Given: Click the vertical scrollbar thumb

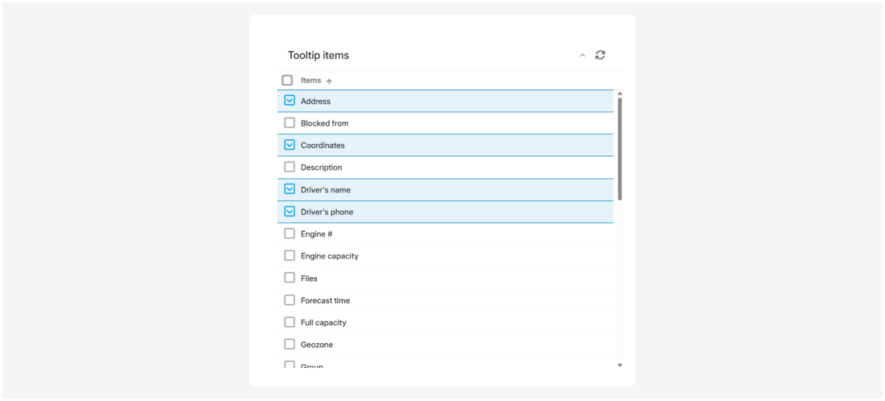Looking at the screenshot, I should (619, 148).
